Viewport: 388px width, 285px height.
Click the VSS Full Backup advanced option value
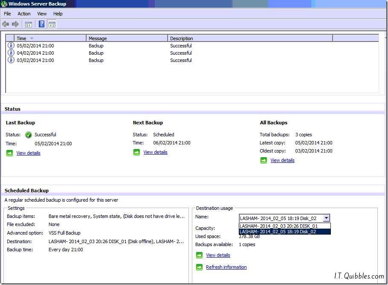[x=64, y=233]
